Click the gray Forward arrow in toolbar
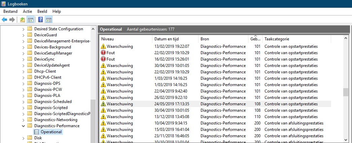 pos(12,20)
